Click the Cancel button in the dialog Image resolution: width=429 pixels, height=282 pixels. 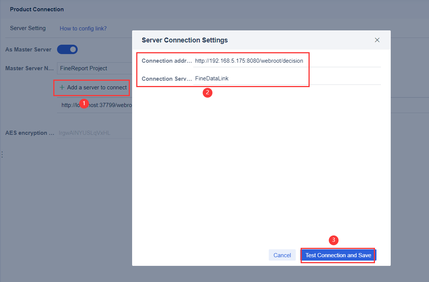coord(282,255)
